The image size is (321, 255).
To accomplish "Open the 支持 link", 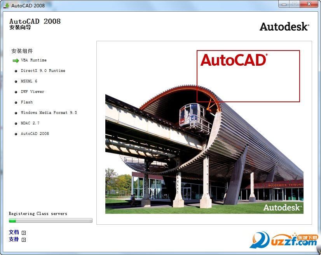I will 14,239.
